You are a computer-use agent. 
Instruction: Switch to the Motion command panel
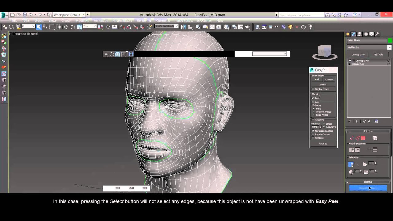[366, 34]
